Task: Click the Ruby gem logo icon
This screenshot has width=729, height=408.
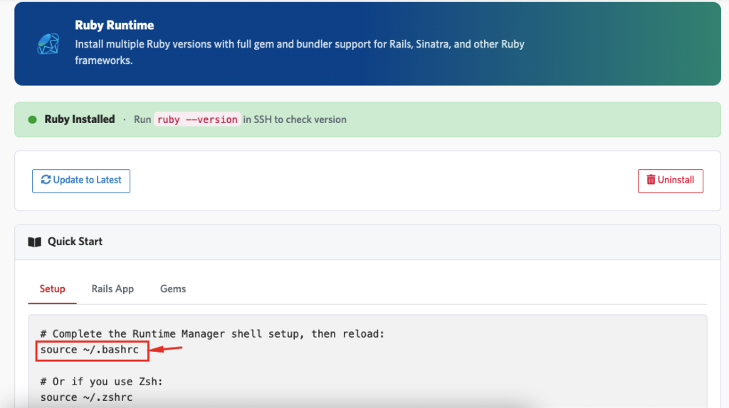Action: click(x=48, y=44)
